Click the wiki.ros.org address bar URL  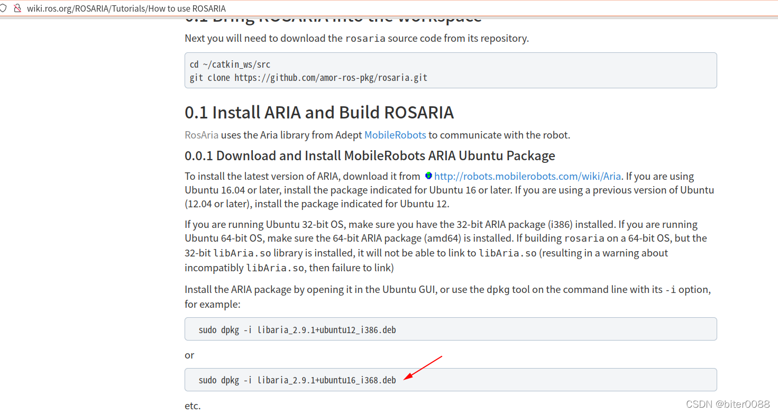click(x=126, y=8)
